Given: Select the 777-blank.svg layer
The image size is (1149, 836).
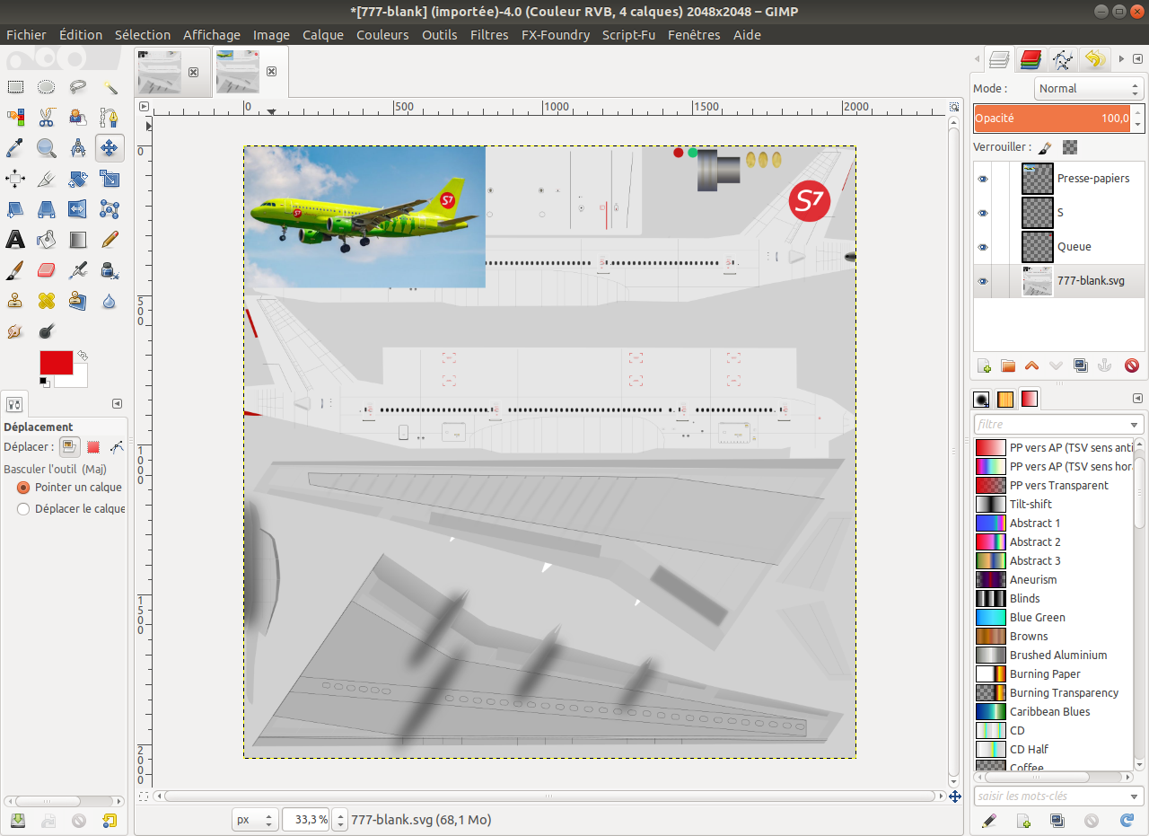Looking at the screenshot, I should click(x=1090, y=281).
